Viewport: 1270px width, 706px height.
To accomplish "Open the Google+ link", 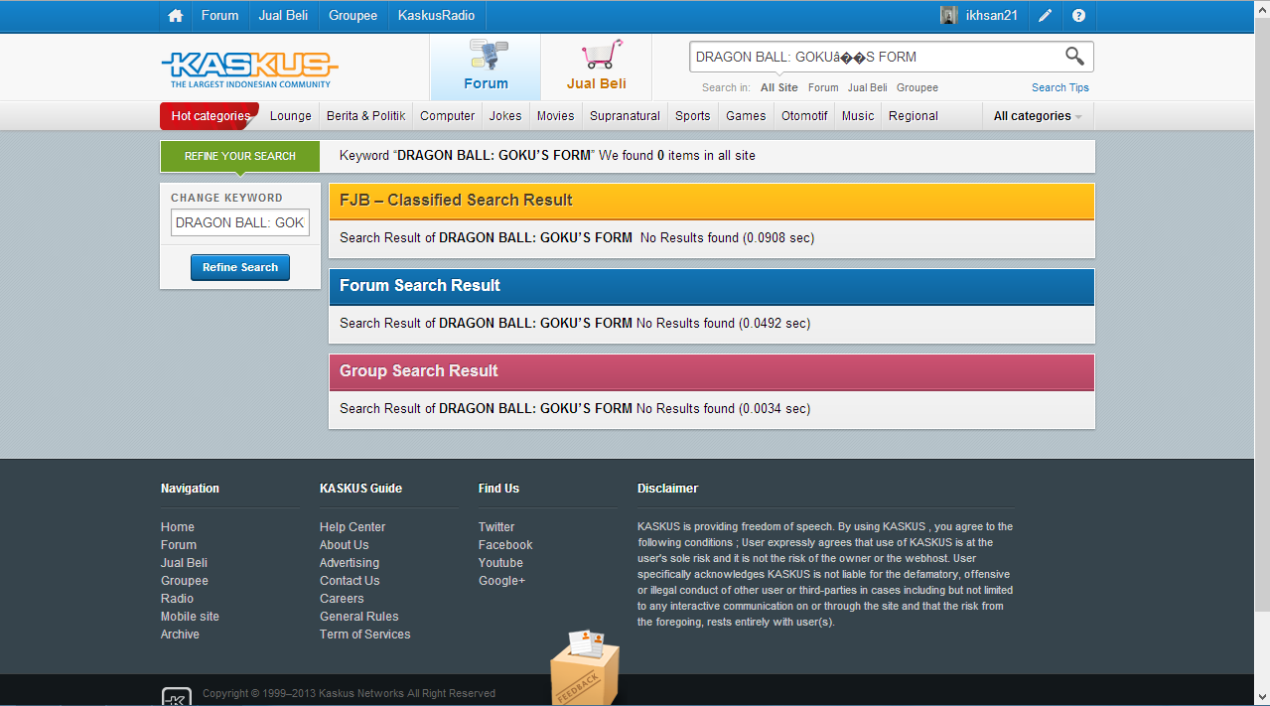I will tap(501, 581).
